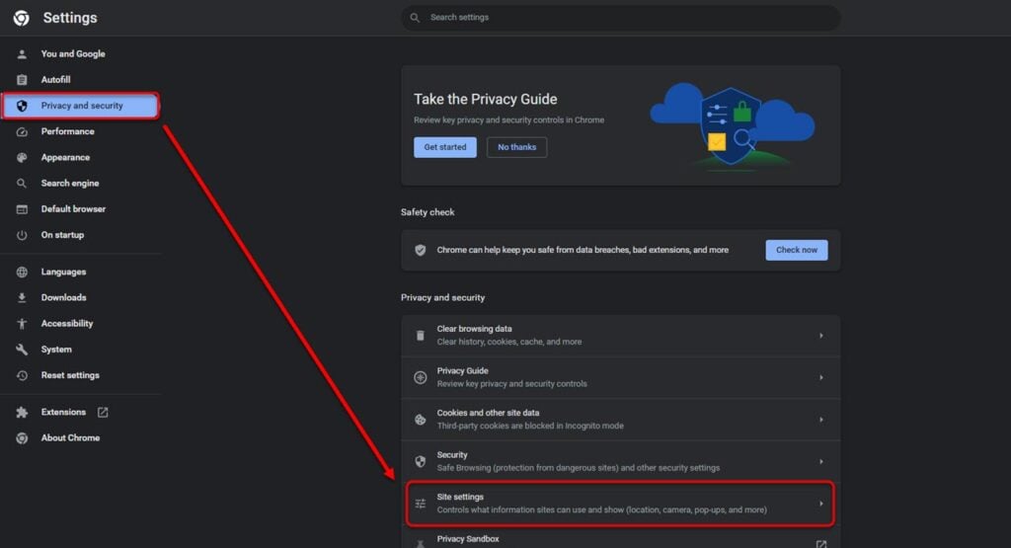Click the Autofill clipboard icon

click(22, 80)
